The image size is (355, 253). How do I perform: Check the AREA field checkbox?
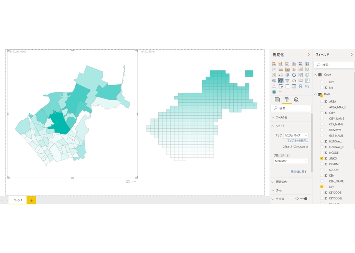(x=322, y=102)
